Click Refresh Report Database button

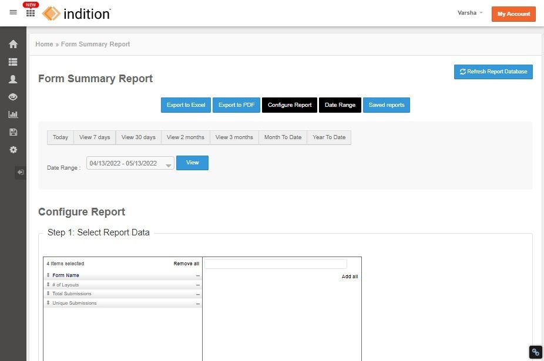493,72
